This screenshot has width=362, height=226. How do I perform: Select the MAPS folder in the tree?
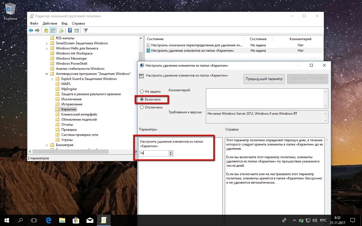[63, 84]
